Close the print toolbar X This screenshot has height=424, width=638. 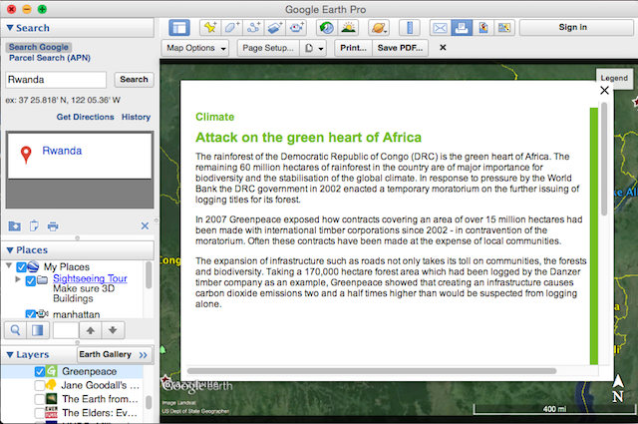coord(443,48)
